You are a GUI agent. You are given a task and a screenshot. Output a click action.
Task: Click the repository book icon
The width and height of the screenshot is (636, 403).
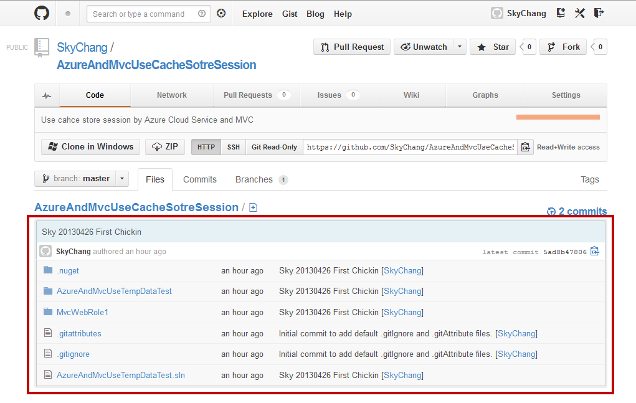click(x=42, y=47)
